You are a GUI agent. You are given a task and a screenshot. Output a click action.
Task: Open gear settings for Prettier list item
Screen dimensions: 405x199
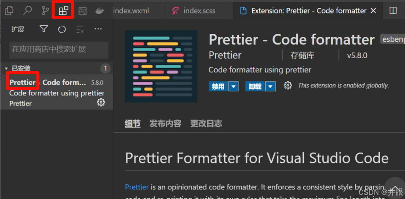click(x=101, y=102)
